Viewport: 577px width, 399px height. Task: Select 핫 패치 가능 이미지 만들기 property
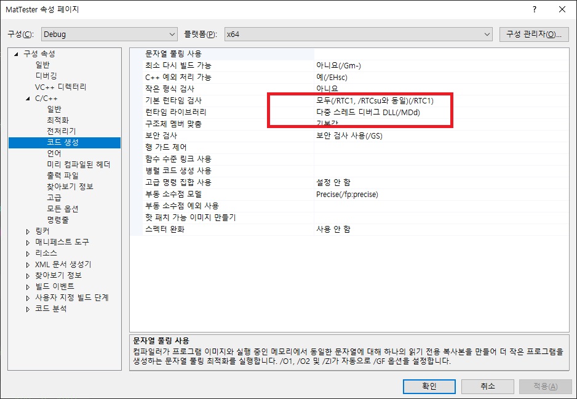(190, 218)
